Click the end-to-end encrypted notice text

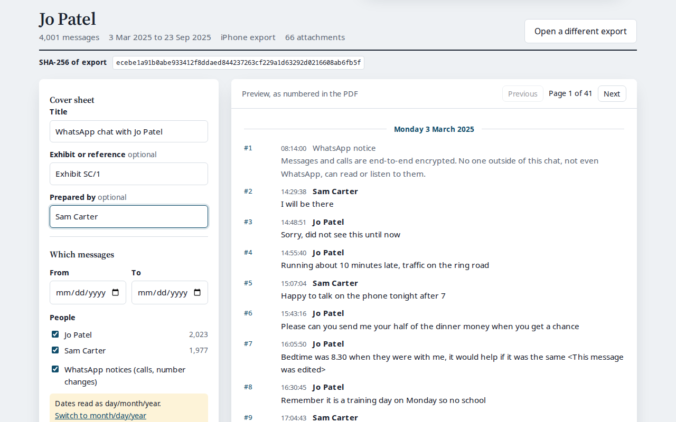click(440, 167)
